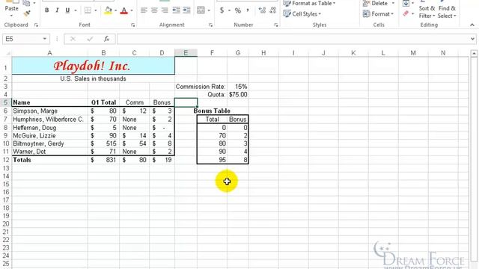Apply the yellow Fill Color bucket
Image resolution: width=479 pixels, height=269 pixels.
click(x=108, y=10)
